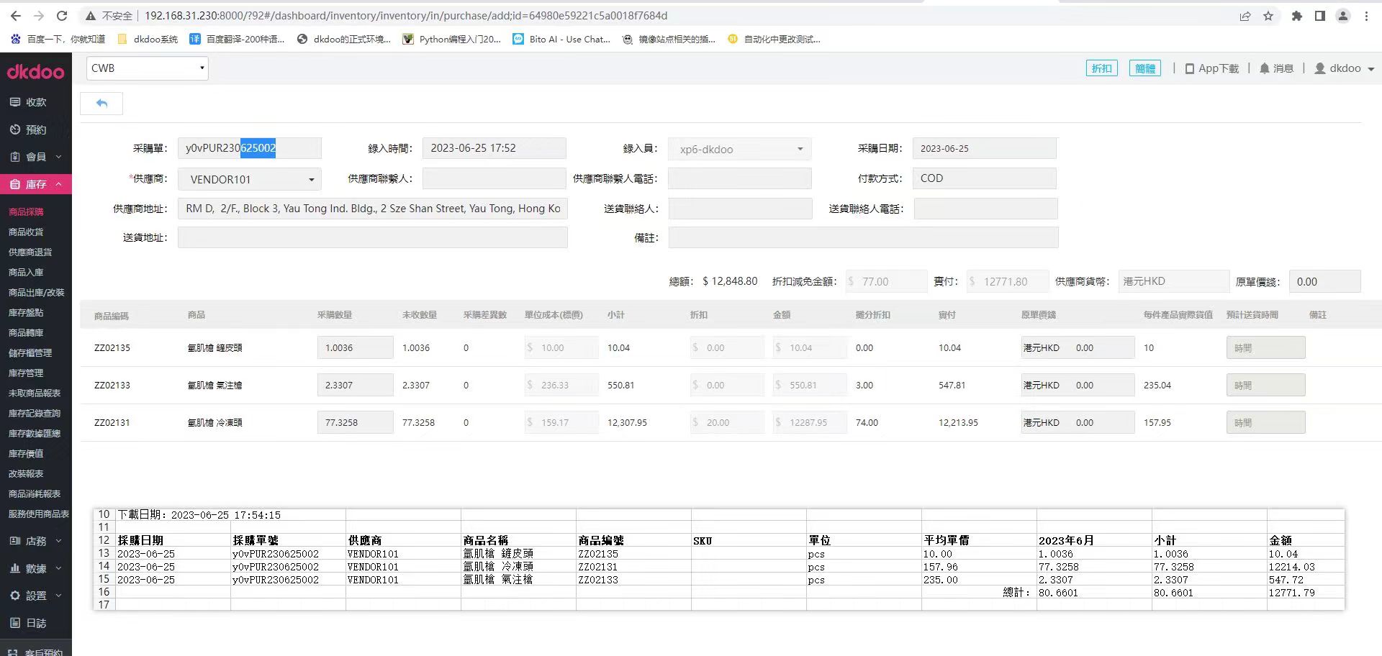
Task: Open the dkdoo user account dropdown
Action: coord(1345,68)
